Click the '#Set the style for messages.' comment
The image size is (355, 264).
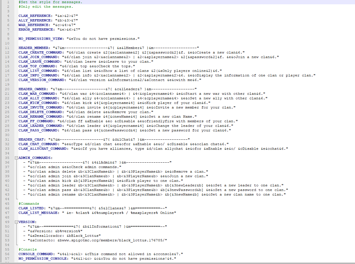(51, 2)
